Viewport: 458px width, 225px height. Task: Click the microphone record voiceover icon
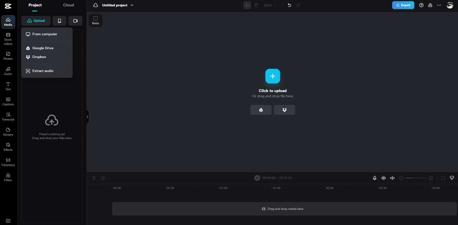point(375,178)
